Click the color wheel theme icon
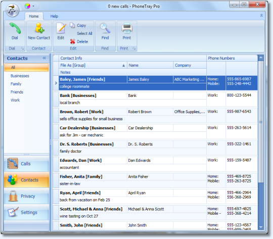Screen dimensions: 273x239 click(x=27, y=6)
